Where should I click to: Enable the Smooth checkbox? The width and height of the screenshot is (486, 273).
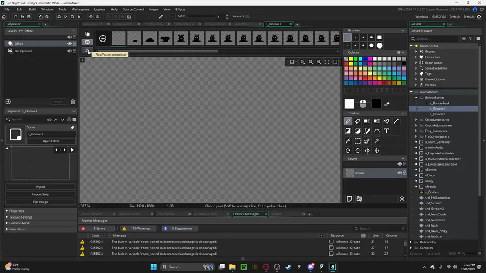pos(247,16)
